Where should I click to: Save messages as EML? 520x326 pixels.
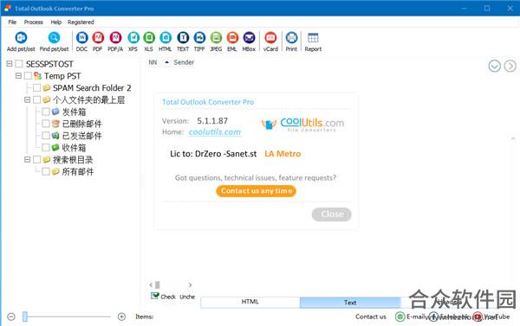pos(232,38)
